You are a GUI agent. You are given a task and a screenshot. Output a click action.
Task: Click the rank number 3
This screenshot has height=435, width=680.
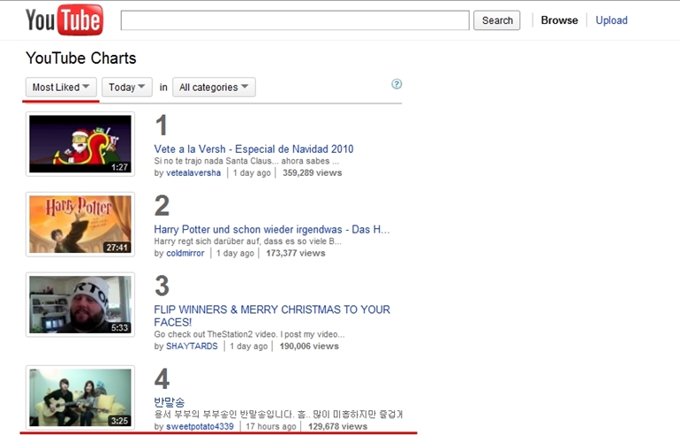162,286
